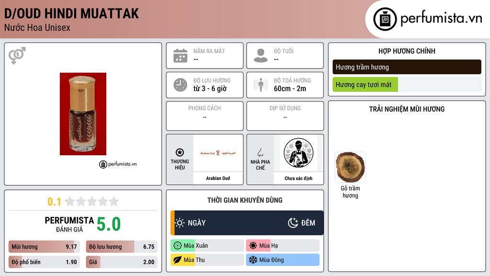
Task: Click the small perfumista.vn watermark under bottle
Action: 118,164
